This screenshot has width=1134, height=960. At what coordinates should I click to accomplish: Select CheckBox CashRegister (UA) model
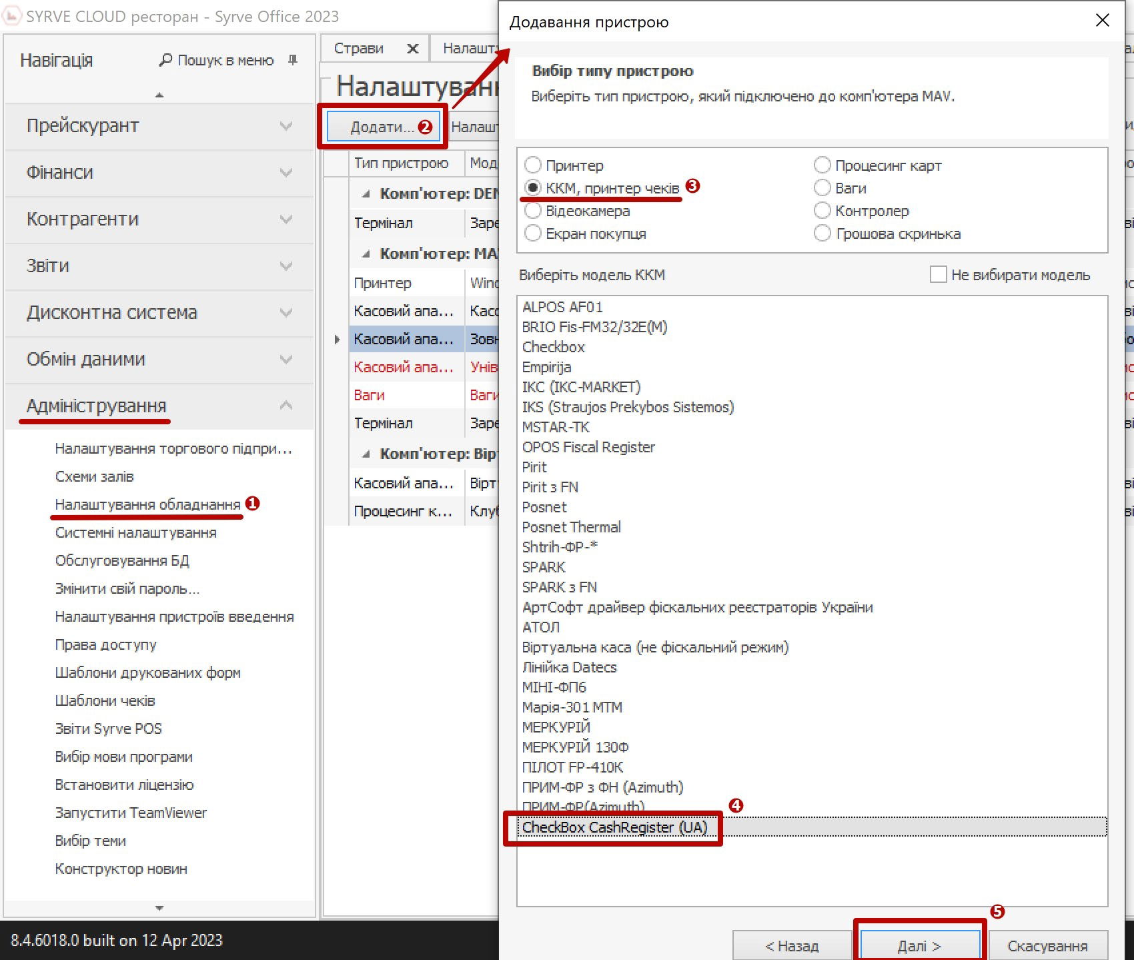pos(614,827)
